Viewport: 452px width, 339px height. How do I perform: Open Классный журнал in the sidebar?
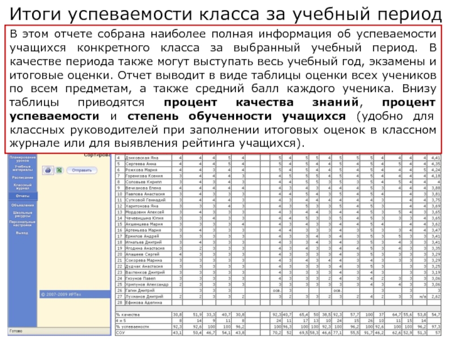tap(23, 186)
